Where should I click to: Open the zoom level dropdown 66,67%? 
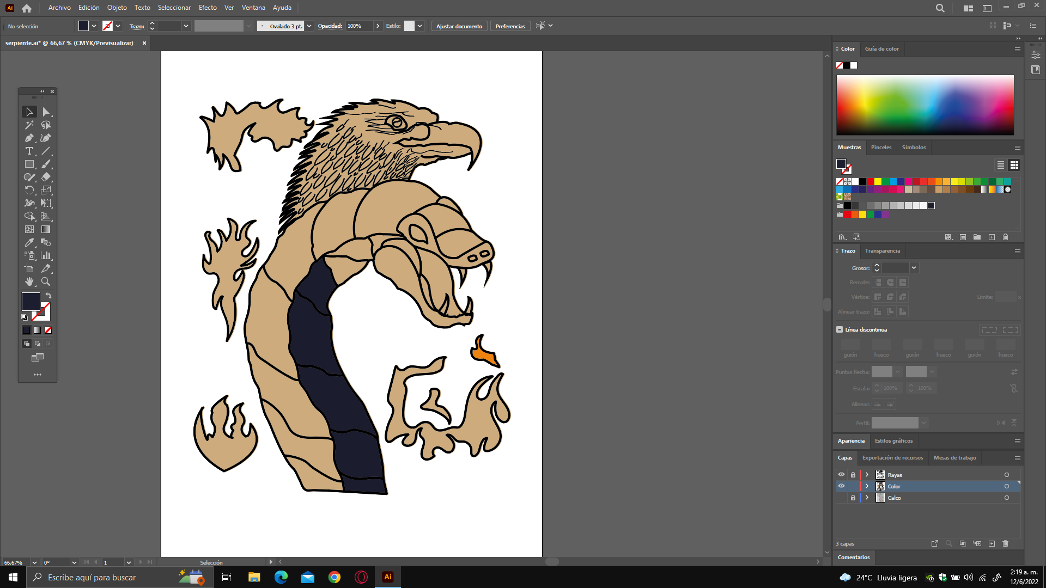coord(34,562)
